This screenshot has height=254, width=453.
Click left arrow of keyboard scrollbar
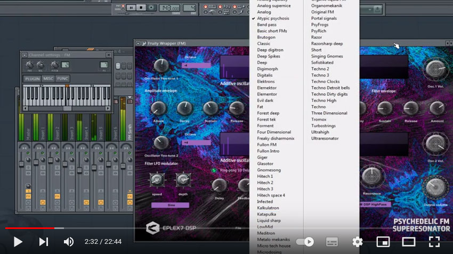tap(26, 109)
